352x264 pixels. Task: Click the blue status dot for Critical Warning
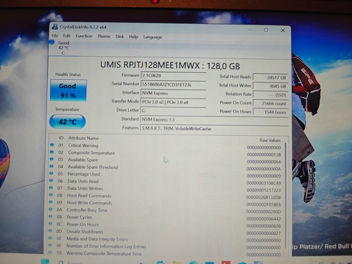pyautogui.click(x=52, y=145)
